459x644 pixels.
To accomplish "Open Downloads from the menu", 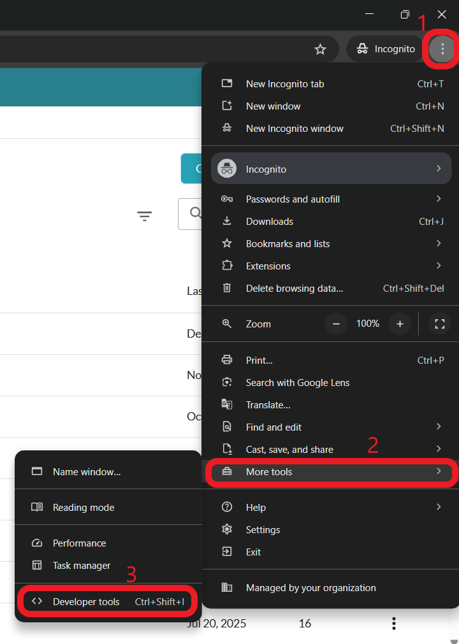I will tap(331, 222).
